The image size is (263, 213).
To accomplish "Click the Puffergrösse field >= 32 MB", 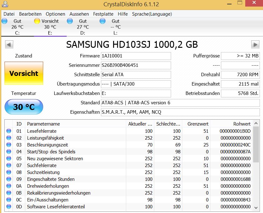I will pyautogui.click(x=240, y=56).
